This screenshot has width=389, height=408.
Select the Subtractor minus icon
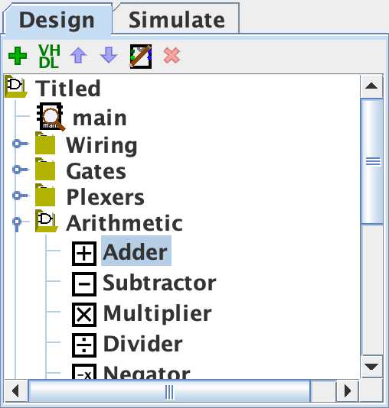click(x=84, y=284)
